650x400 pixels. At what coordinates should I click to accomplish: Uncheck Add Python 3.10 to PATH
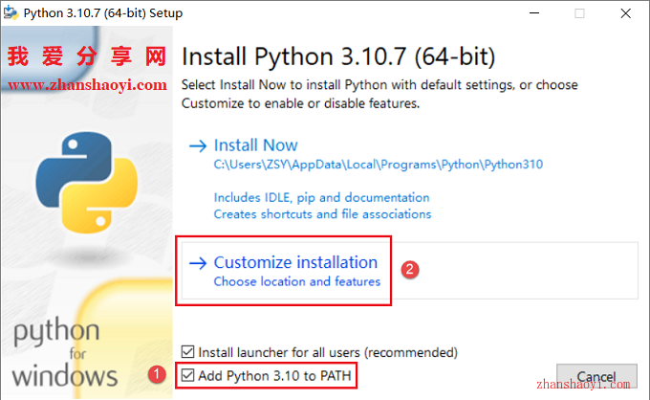point(187,375)
